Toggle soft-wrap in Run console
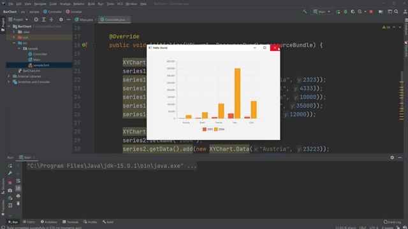This screenshot has height=229, width=408. (x=18, y=181)
